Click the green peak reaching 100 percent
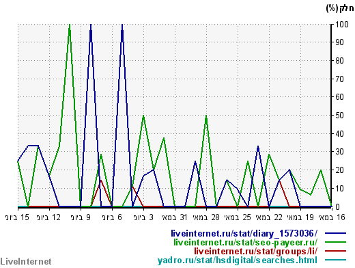The image size is (355, 268). tap(70, 25)
